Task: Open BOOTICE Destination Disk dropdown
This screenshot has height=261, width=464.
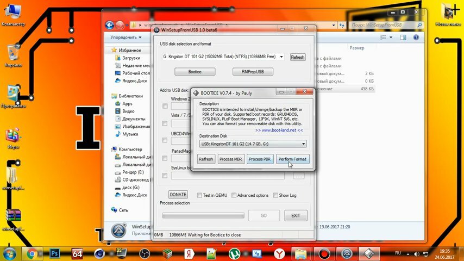Action: point(253,144)
